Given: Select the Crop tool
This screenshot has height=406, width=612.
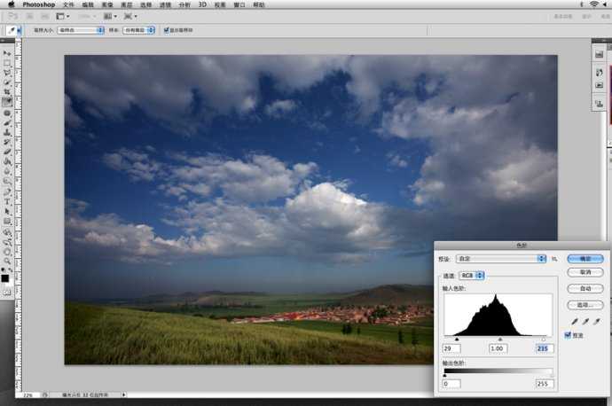Looking at the screenshot, I should coord(7,91).
